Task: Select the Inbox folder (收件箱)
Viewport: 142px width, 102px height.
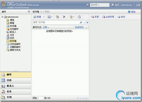Action: (11, 41)
